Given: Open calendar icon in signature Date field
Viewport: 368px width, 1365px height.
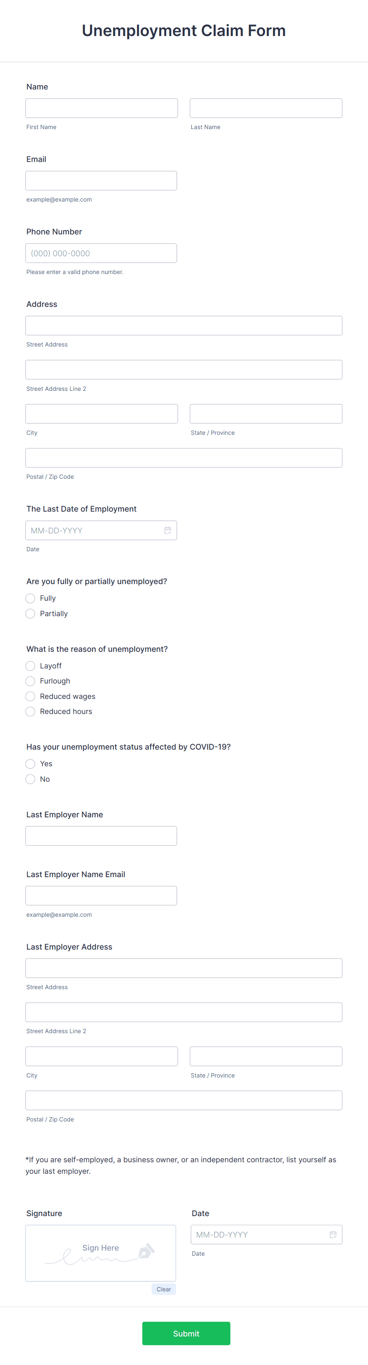Looking at the screenshot, I should 333,1234.
